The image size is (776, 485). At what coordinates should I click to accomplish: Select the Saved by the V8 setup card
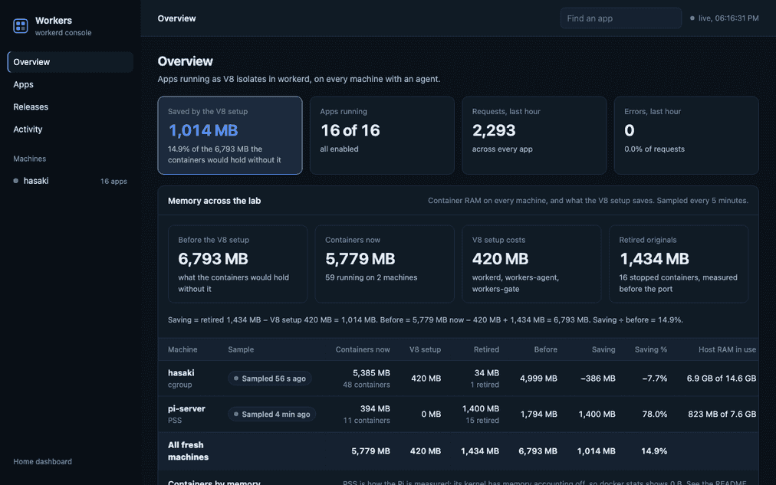point(230,136)
